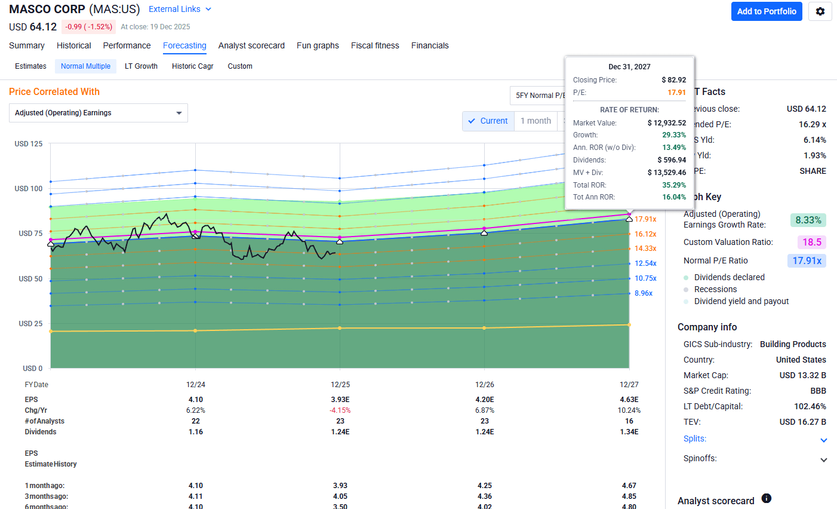
Task: Click the 12/25 triangle price marker
Action: [340, 241]
